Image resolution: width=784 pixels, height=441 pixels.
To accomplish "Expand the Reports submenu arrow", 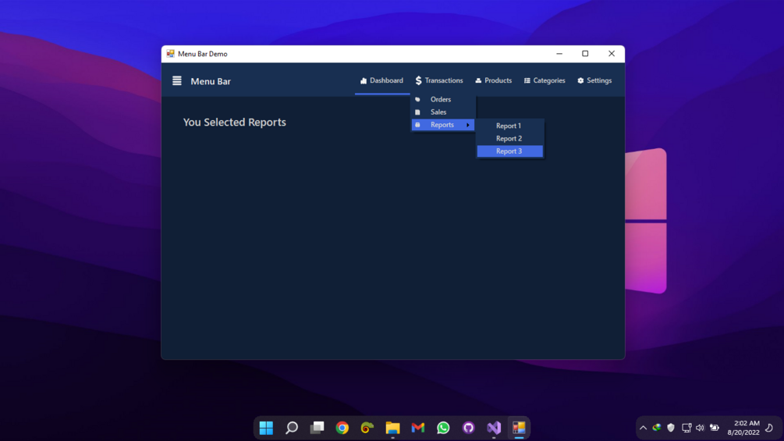I will [468, 125].
